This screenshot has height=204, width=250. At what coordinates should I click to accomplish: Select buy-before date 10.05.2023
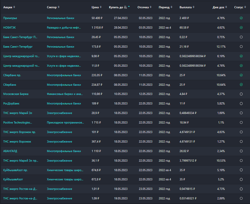(x=121, y=94)
